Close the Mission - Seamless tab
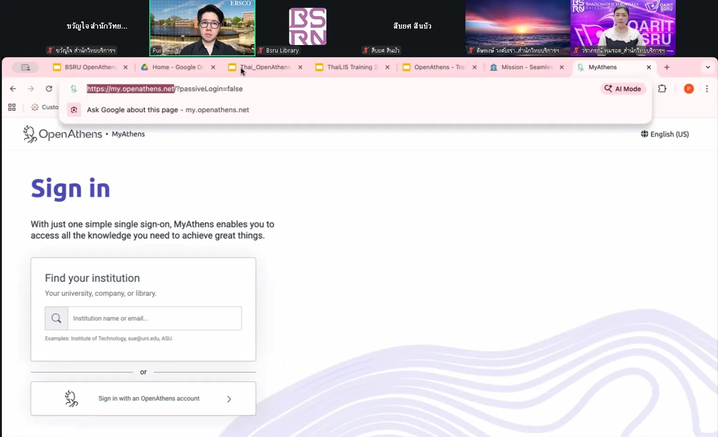This screenshot has height=437, width=718. (562, 68)
